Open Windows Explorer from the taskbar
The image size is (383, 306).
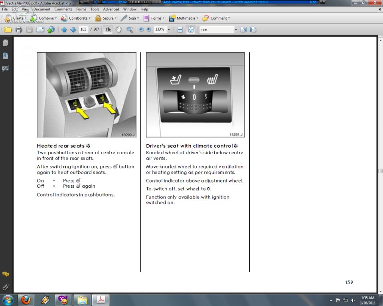pyautogui.click(x=82, y=300)
